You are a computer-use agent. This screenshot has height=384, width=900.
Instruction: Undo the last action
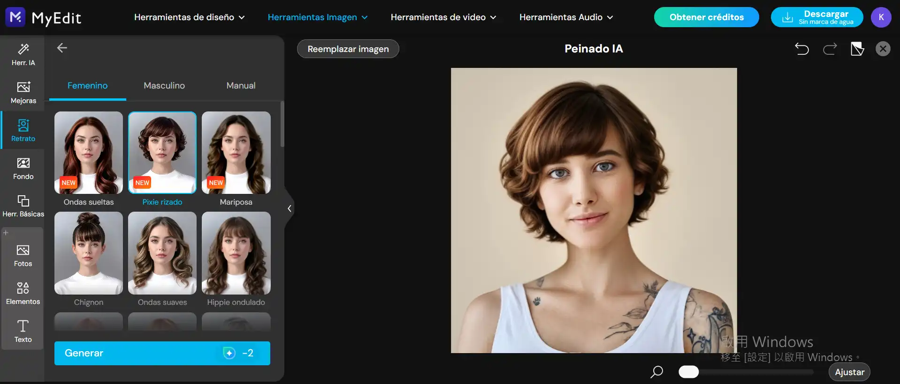click(x=802, y=49)
